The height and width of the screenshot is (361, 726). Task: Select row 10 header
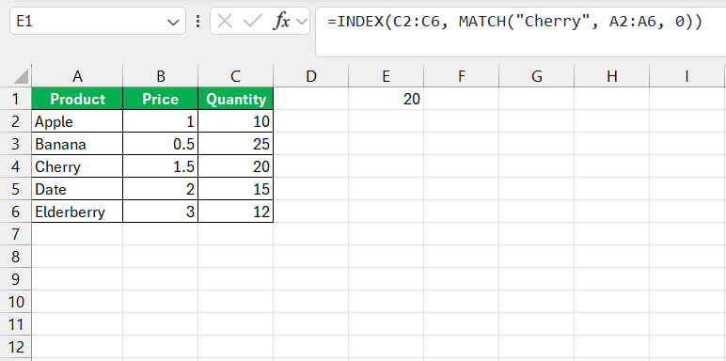pyautogui.click(x=16, y=302)
